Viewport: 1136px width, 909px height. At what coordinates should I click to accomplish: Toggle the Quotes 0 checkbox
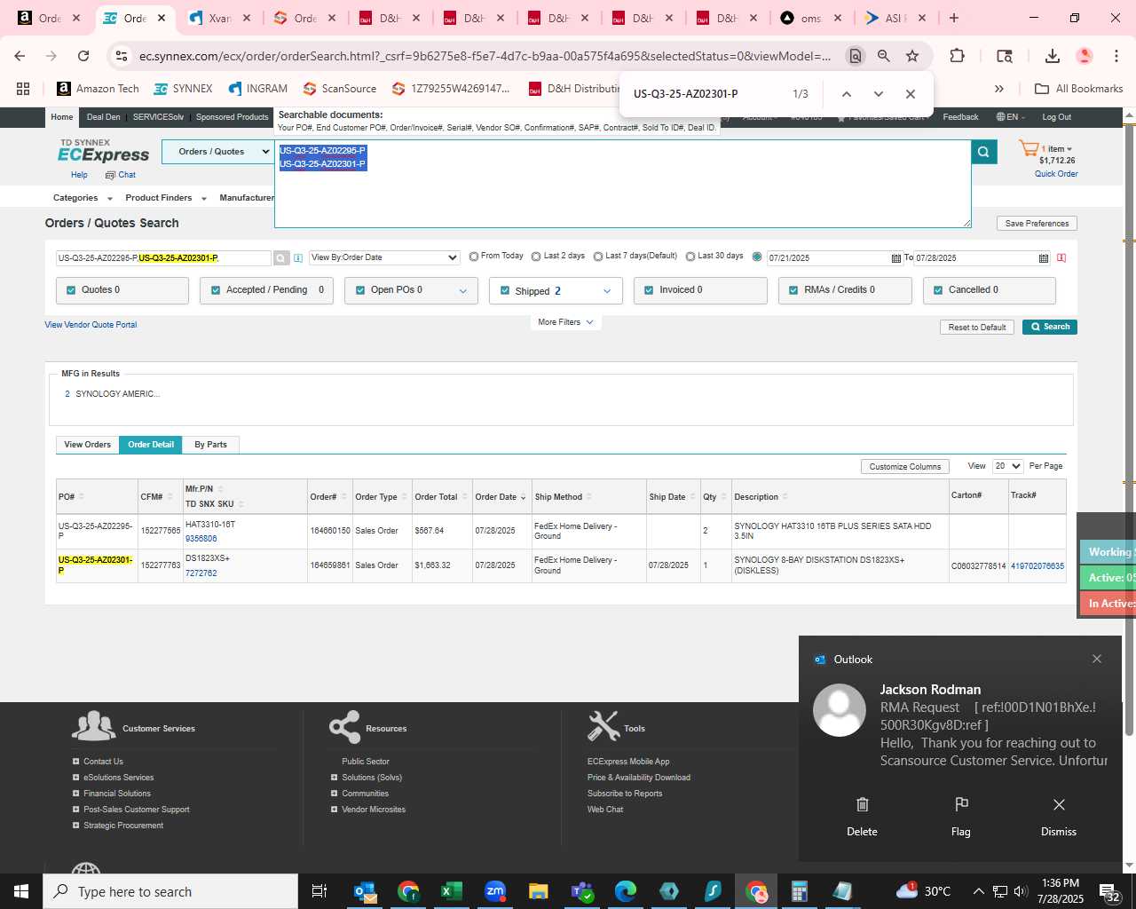point(71,290)
